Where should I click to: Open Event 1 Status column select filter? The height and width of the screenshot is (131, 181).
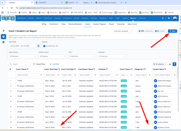(x=125, y=75)
